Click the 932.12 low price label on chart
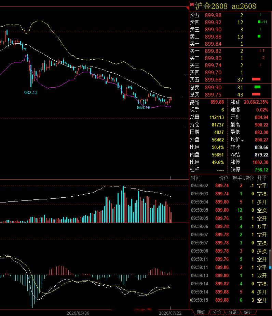The image size is (272, 316). tap(31, 92)
